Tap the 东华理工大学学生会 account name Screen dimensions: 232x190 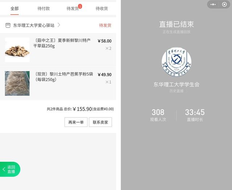coord(176,84)
